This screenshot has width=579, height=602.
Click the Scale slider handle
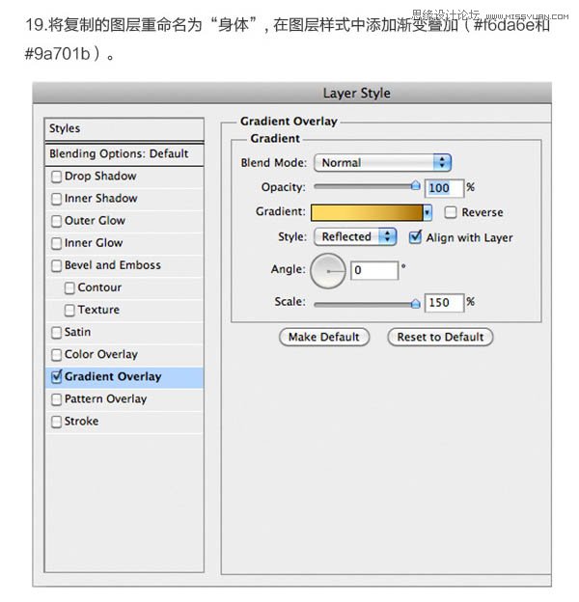(x=415, y=303)
